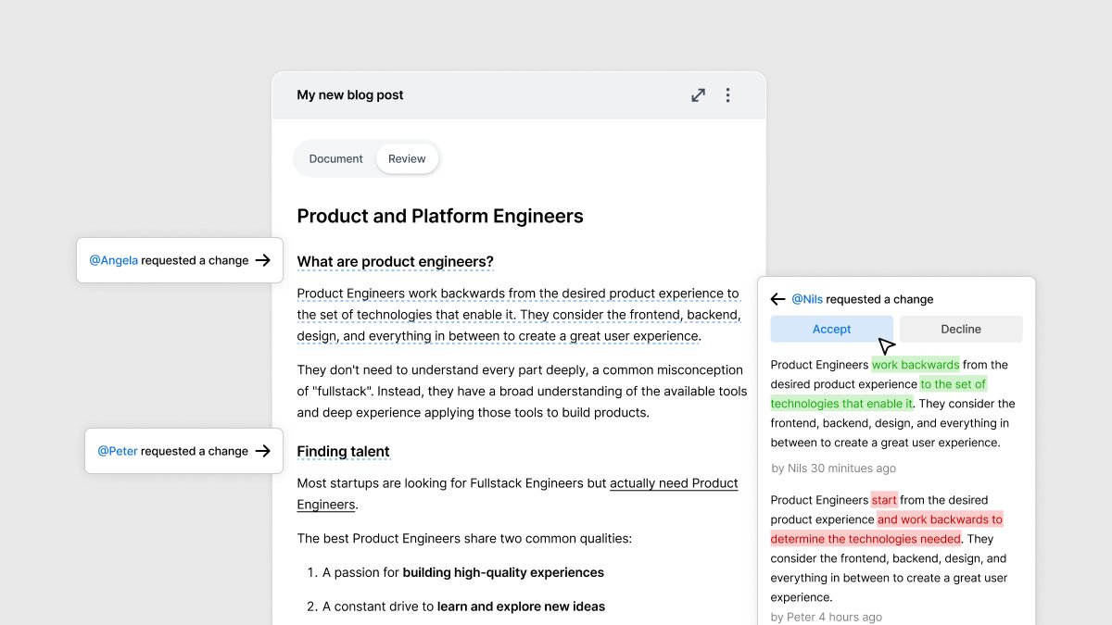Screen dimensions: 1112x625
Task: Click the 'by Peter 4 hours ago' timestamp
Action: coord(826,617)
